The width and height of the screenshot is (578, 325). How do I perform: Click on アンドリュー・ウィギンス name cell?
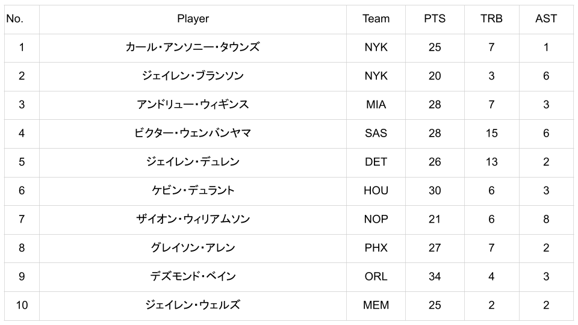click(x=193, y=105)
